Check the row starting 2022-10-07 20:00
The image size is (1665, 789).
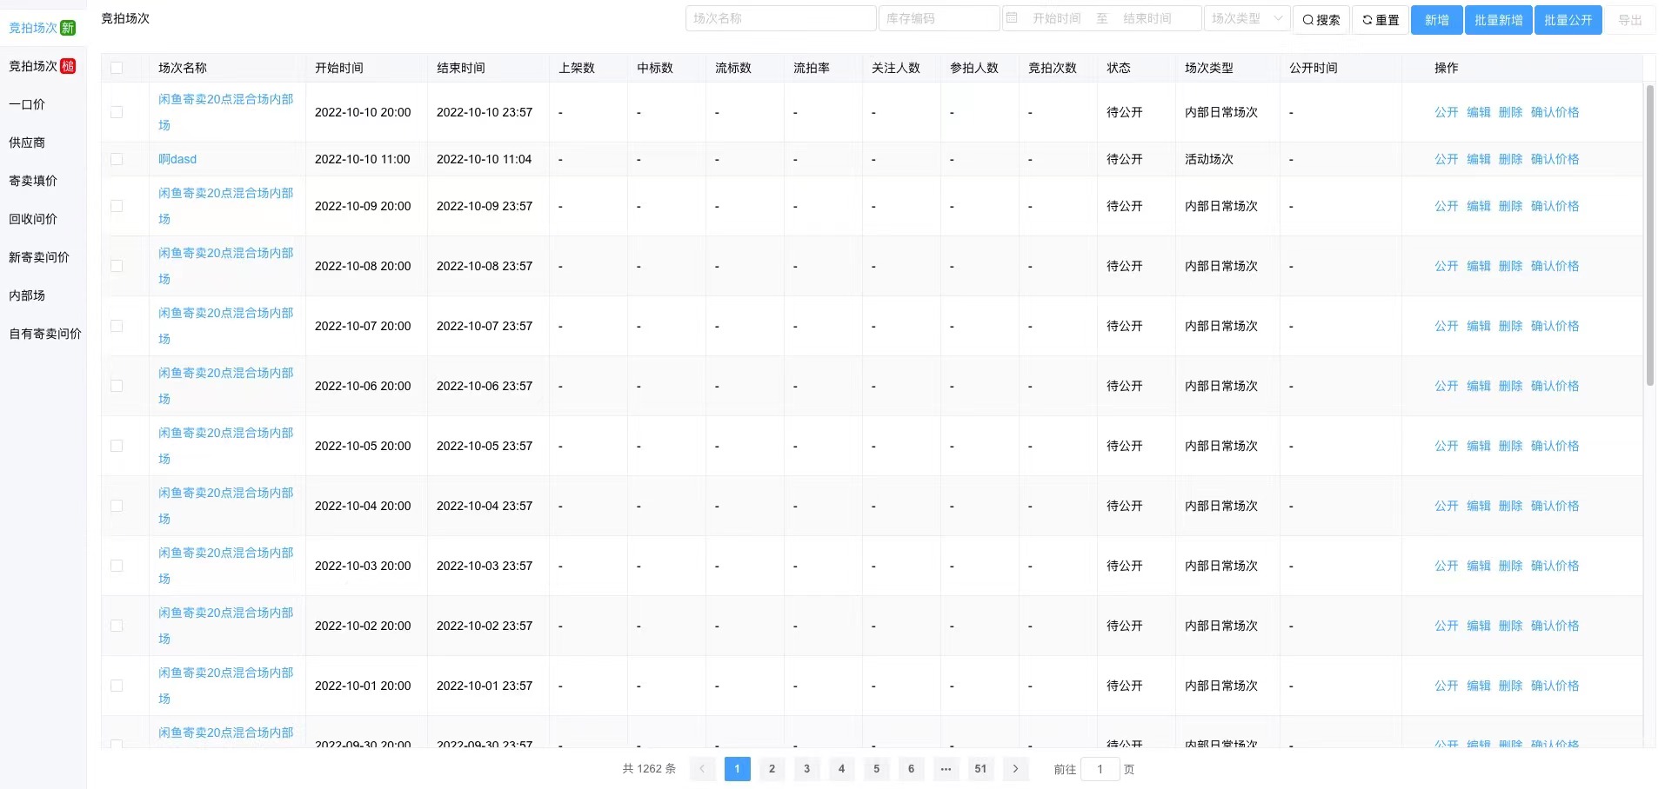[117, 326]
